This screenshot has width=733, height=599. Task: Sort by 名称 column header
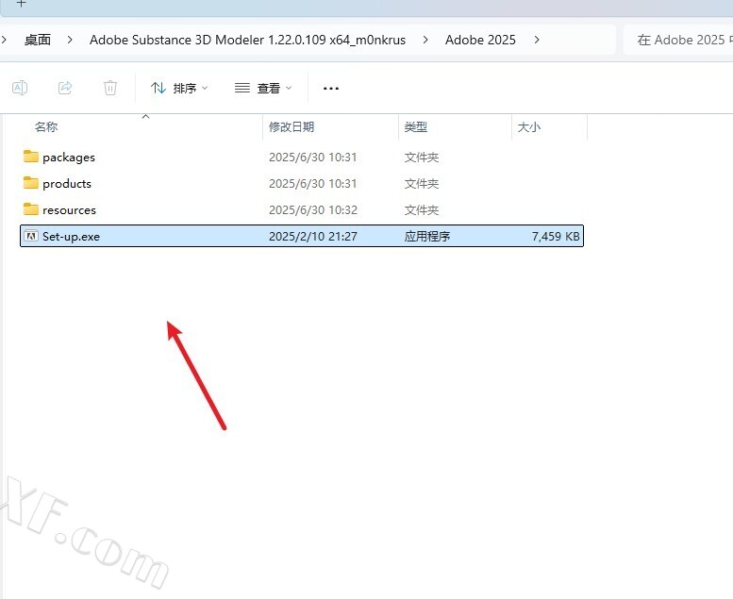[x=46, y=126]
